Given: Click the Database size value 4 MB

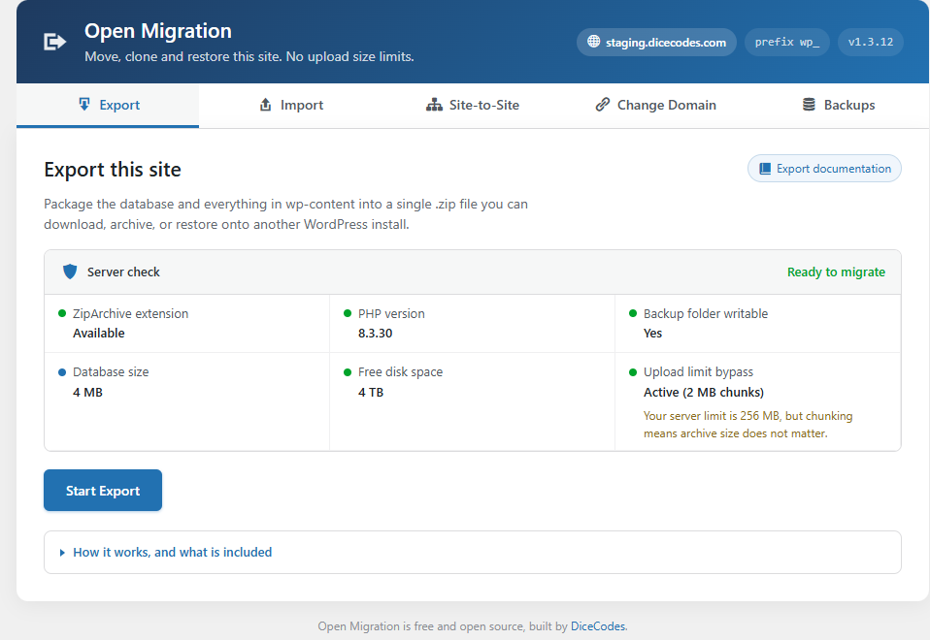Looking at the screenshot, I should [87, 393].
